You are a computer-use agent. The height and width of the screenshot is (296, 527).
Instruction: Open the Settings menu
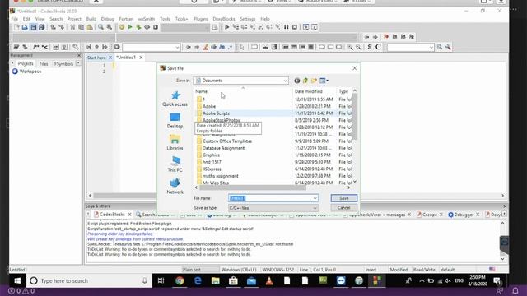(248, 19)
